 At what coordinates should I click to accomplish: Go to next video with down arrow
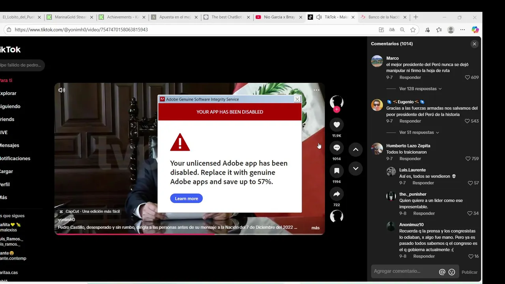click(x=355, y=168)
